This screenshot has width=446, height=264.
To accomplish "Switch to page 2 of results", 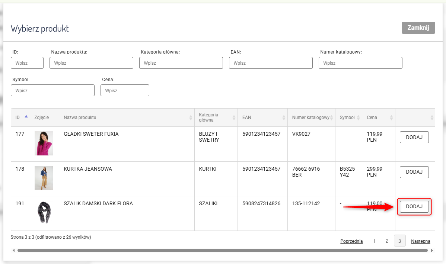I will (387, 241).
